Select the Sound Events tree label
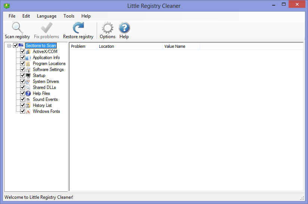Image resolution: width=308 pixels, height=204 pixels. [x=45, y=99]
